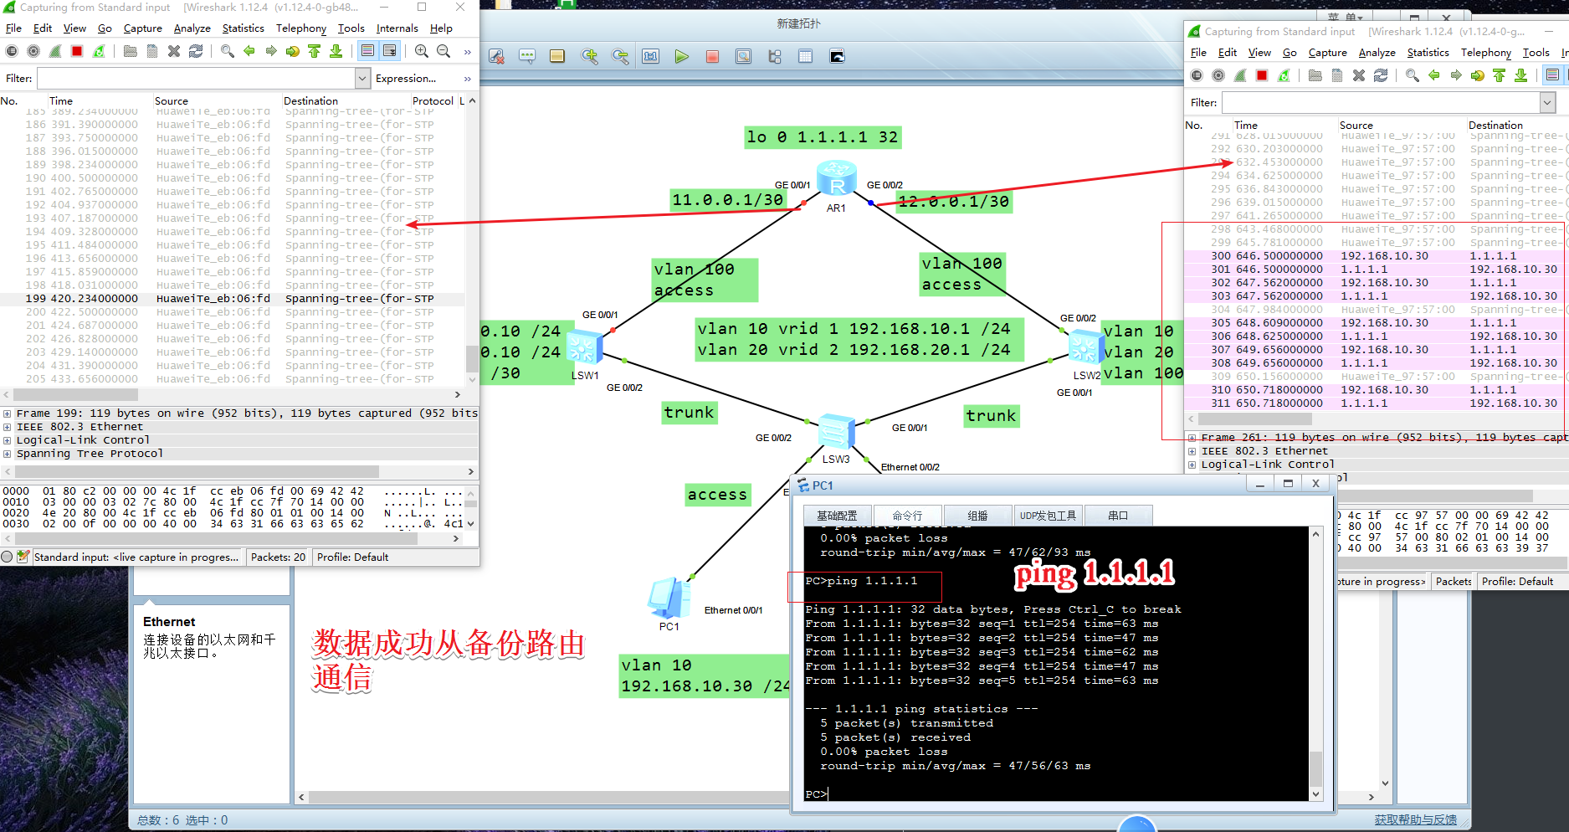This screenshot has height=832, width=1569.
Task: Open capture interfaces list in left Wireshark
Action: pos(12,51)
